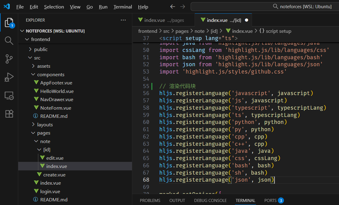Click the VS Code logo icon
This screenshot has width=339, height=205.
pos(7,6)
